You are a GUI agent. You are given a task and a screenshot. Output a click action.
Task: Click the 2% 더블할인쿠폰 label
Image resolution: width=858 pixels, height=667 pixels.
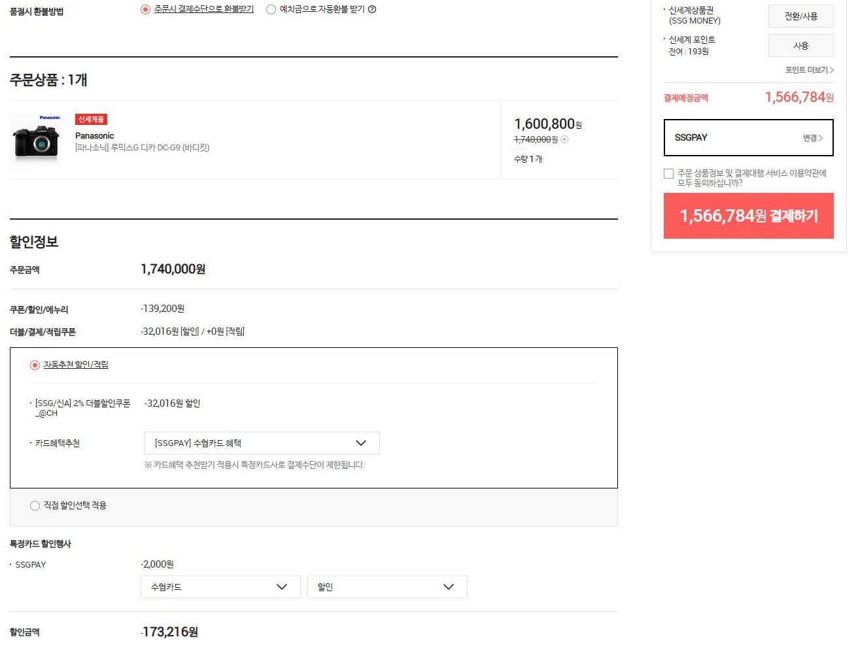[82, 408]
